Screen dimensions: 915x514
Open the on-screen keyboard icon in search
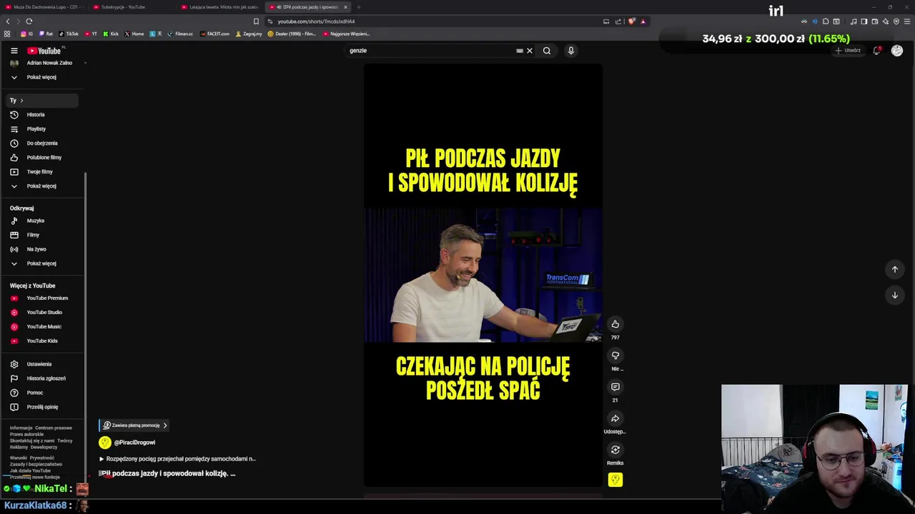point(520,51)
